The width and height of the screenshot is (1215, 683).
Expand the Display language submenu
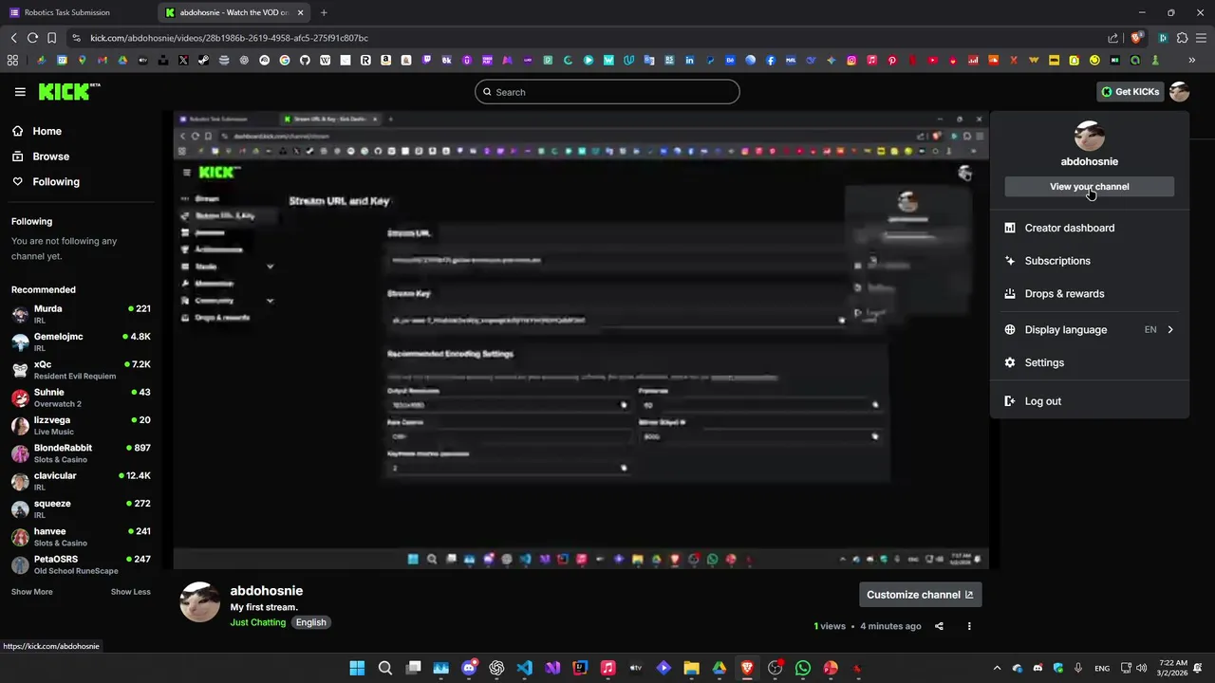coord(1089,330)
